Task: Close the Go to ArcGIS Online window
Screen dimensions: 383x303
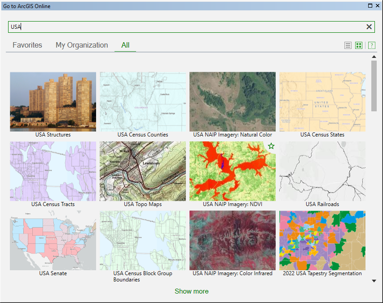Action: pyautogui.click(x=377, y=6)
